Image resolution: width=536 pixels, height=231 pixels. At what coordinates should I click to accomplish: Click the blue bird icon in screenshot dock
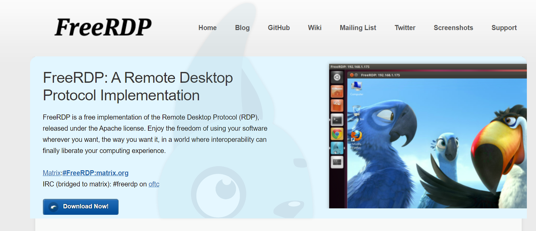(337, 148)
